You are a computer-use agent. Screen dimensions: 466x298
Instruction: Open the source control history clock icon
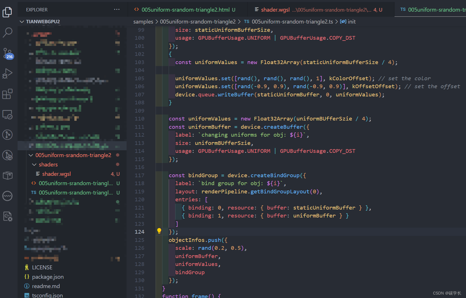tap(7, 155)
